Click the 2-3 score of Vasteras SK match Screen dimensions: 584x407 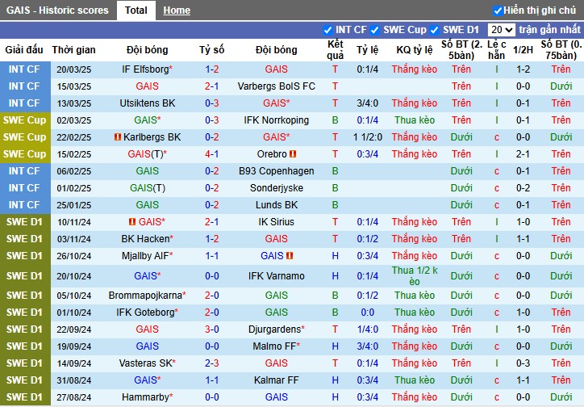point(211,363)
